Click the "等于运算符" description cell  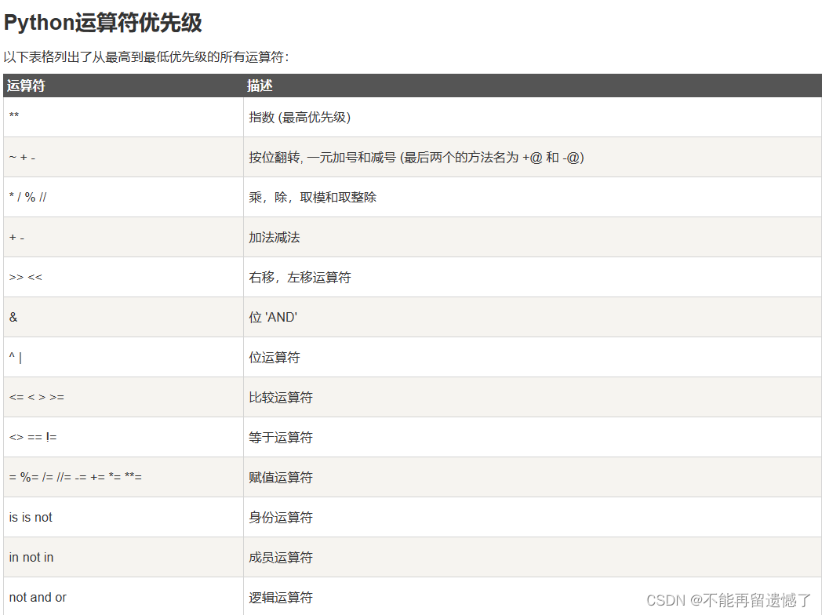coord(533,437)
